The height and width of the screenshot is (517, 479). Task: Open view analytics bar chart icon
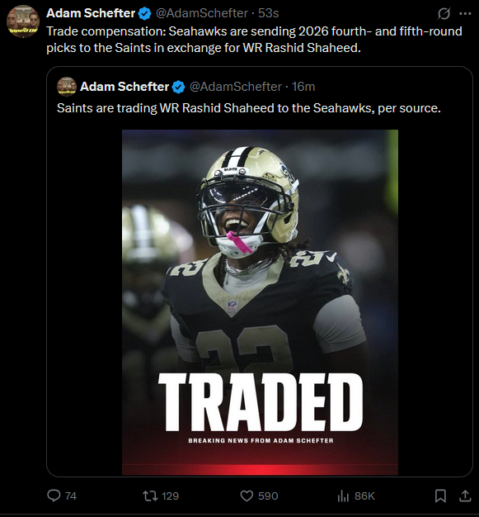343,496
